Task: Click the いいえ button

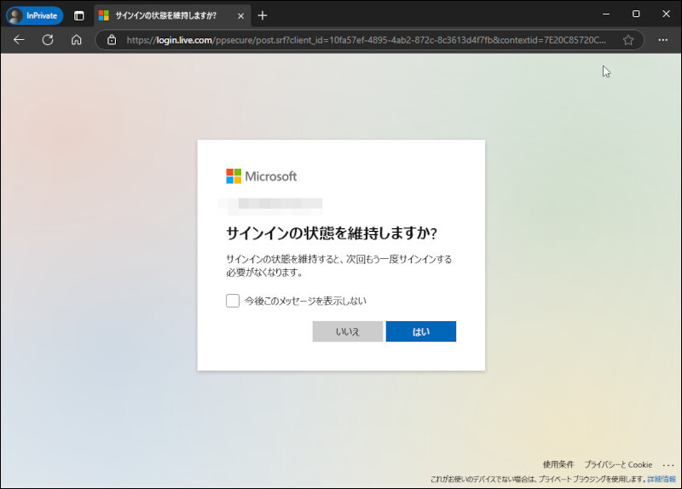Action: click(x=348, y=331)
